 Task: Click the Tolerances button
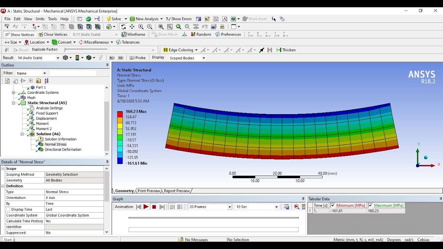(128, 42)
